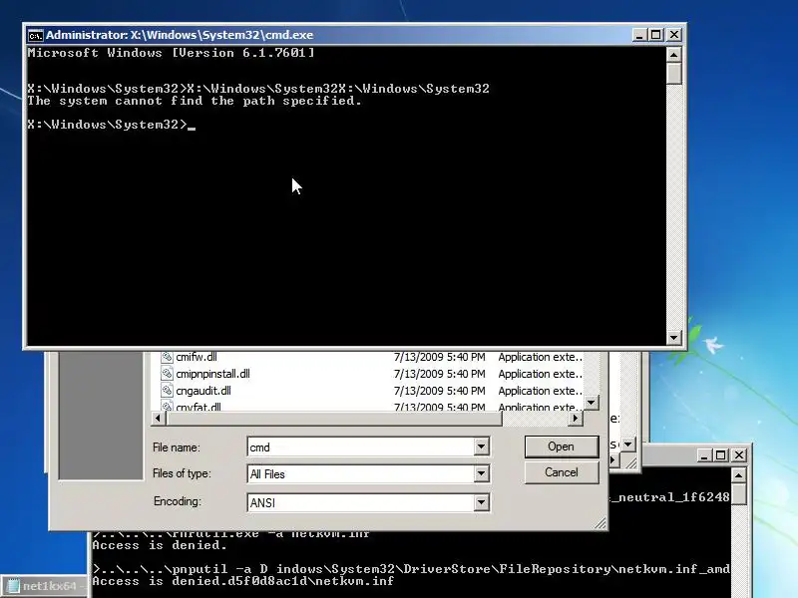The width and height of the screenshot is (798, 598).
Task: Close the background console window
Action: (x=739, y=455)
